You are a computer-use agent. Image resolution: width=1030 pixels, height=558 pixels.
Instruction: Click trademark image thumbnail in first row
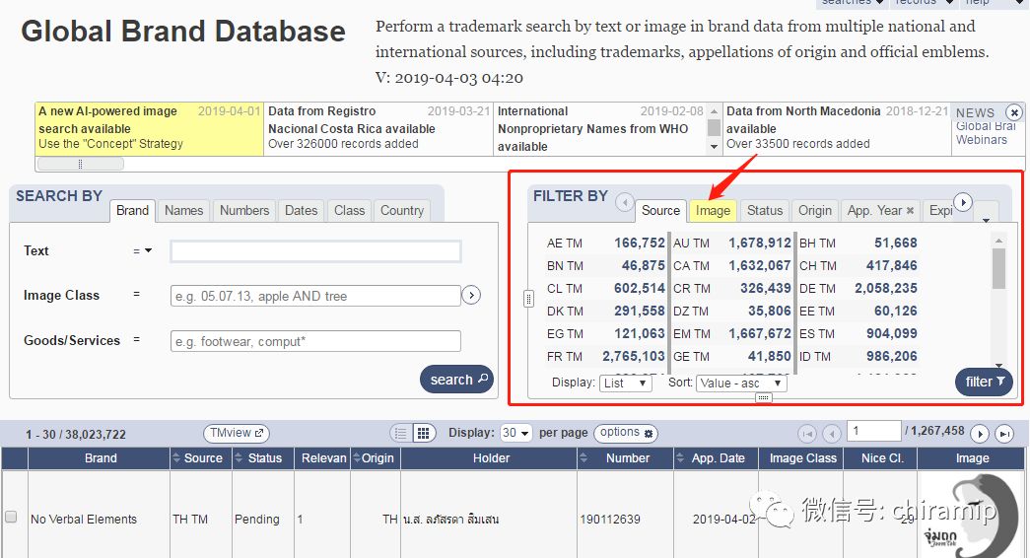971,516
